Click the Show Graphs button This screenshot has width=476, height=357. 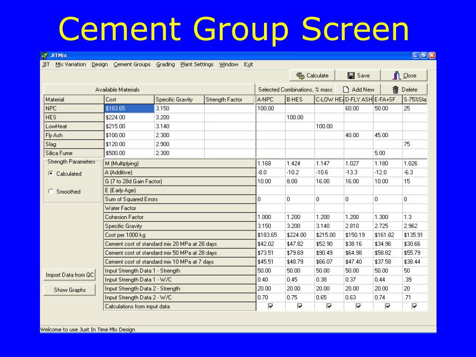tap(70, 290)
